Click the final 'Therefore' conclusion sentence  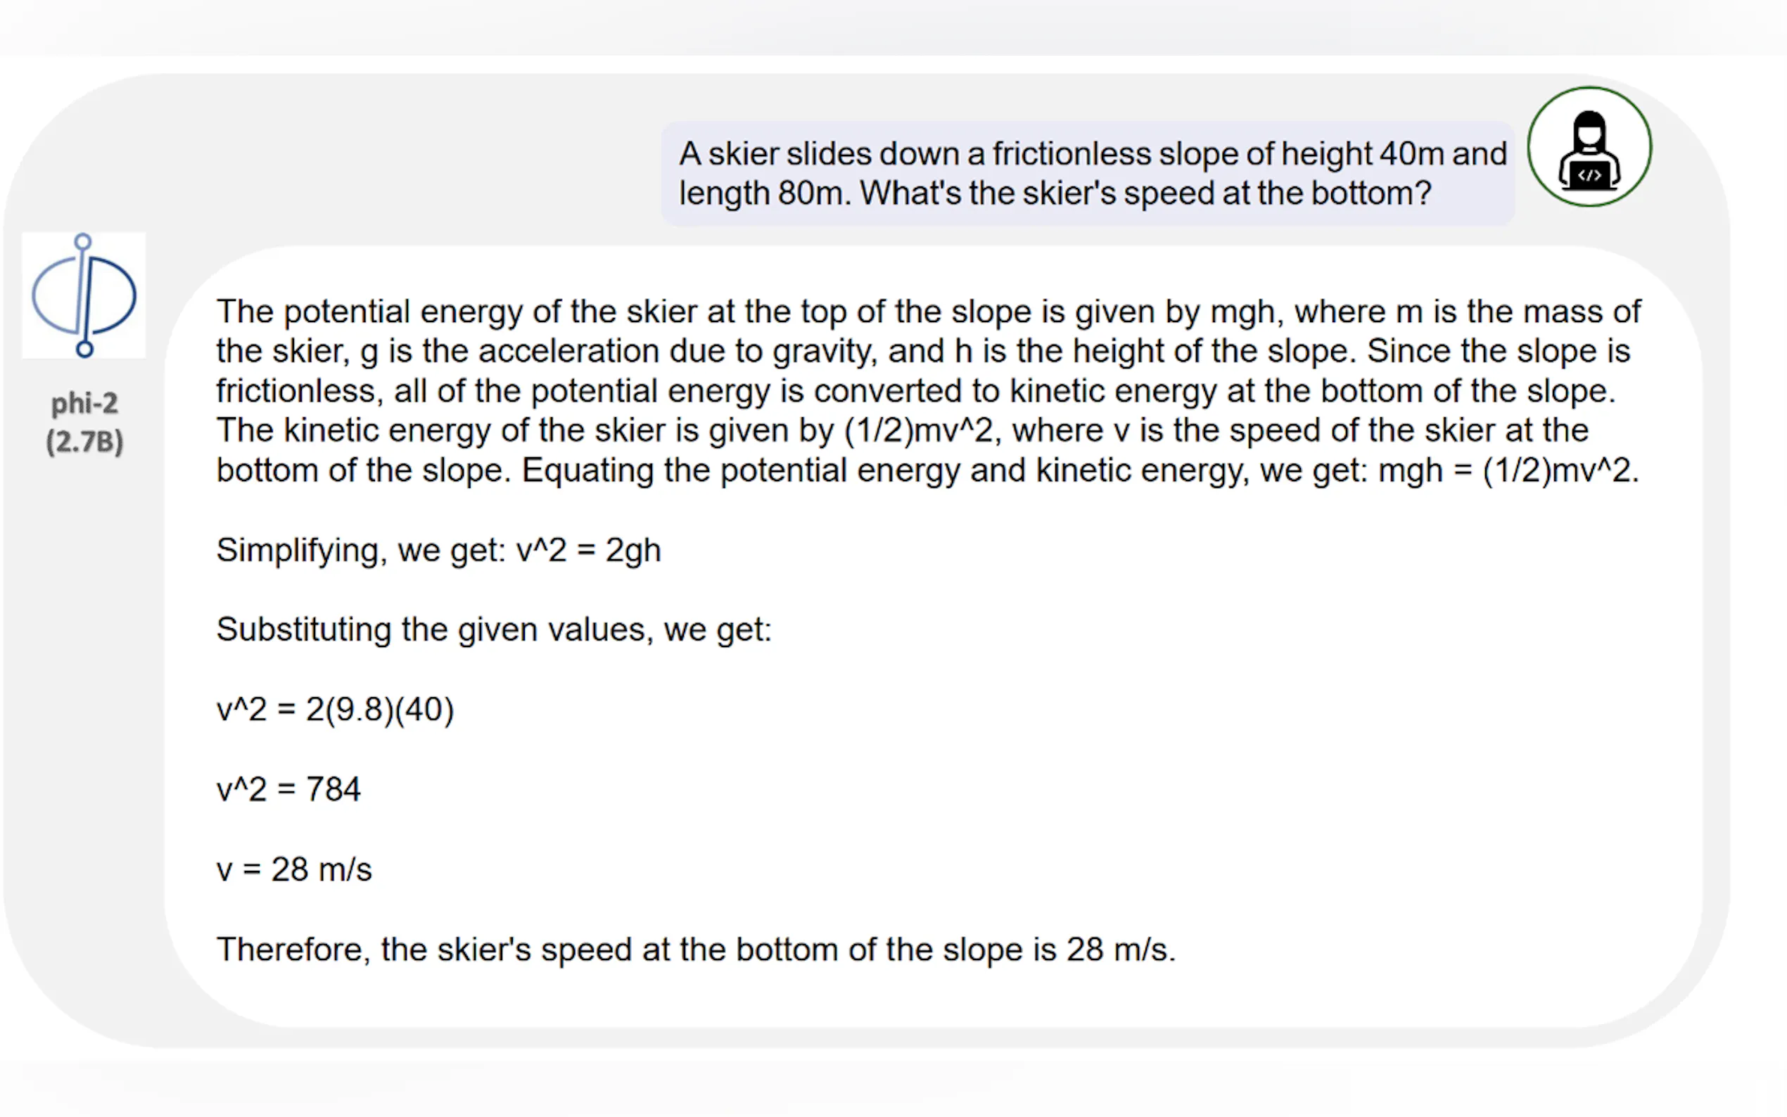(695, 950)
